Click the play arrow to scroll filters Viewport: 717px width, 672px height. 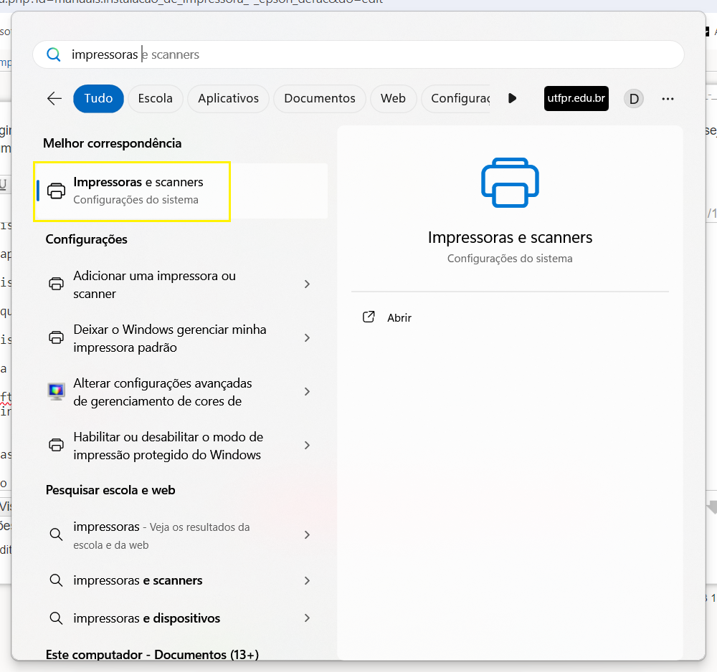point(512,99)
